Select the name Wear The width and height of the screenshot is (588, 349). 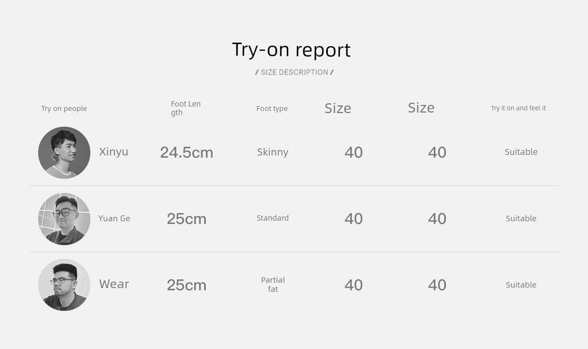tap(114, 284)
